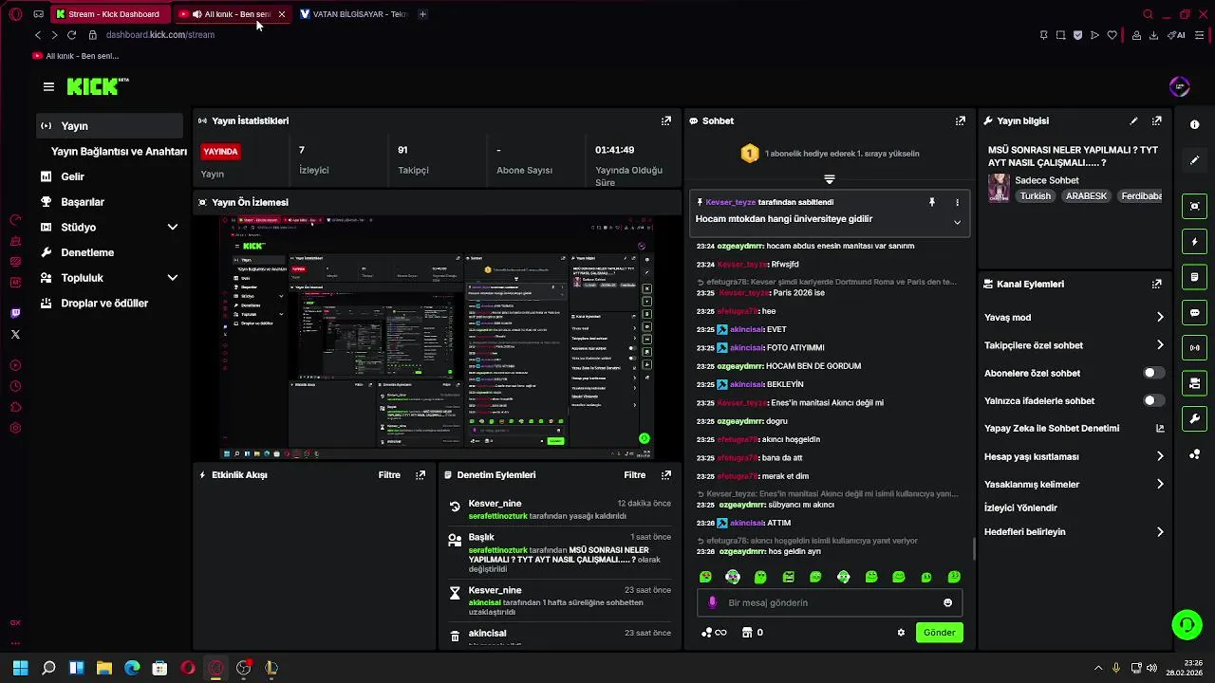Expand the pinned message chevron
Image resolution: width=1215 pixels, height=683 pixels.
(x=957, y=222)
